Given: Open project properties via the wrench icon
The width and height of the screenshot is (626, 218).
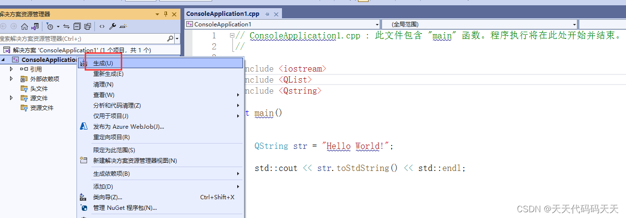Looking at the screenshot, I should (113, 26).
